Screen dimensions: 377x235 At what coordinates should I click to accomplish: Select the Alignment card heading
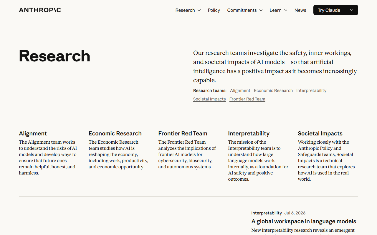(33, 133)
